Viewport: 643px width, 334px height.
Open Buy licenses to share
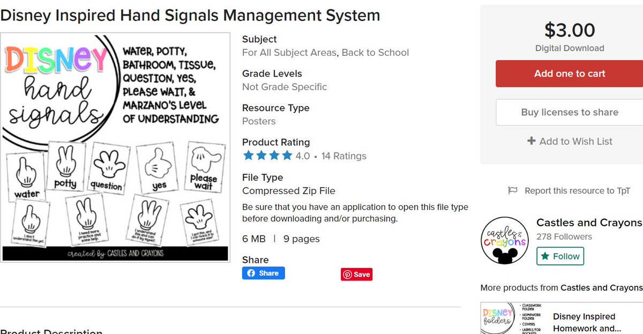[569, 113]
